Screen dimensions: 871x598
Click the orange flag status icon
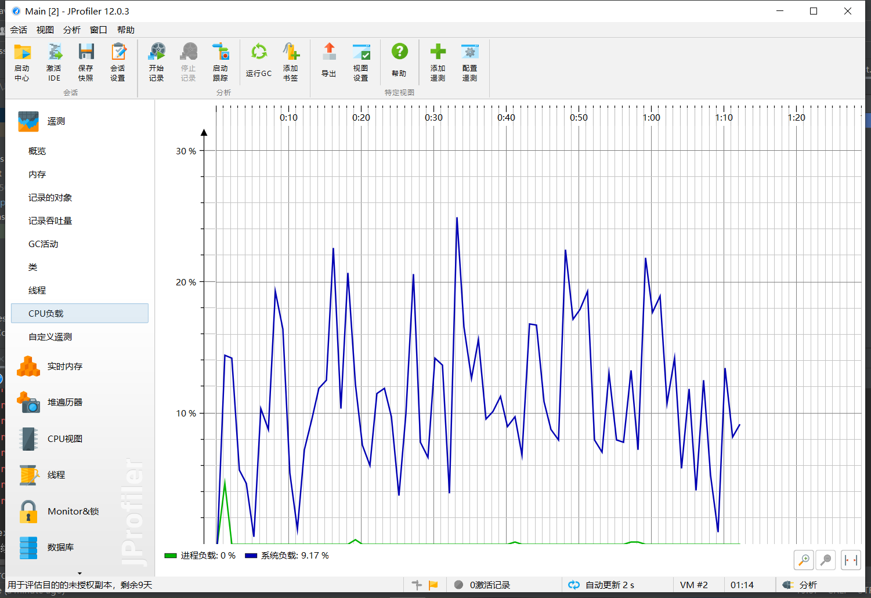click(433, 585)
